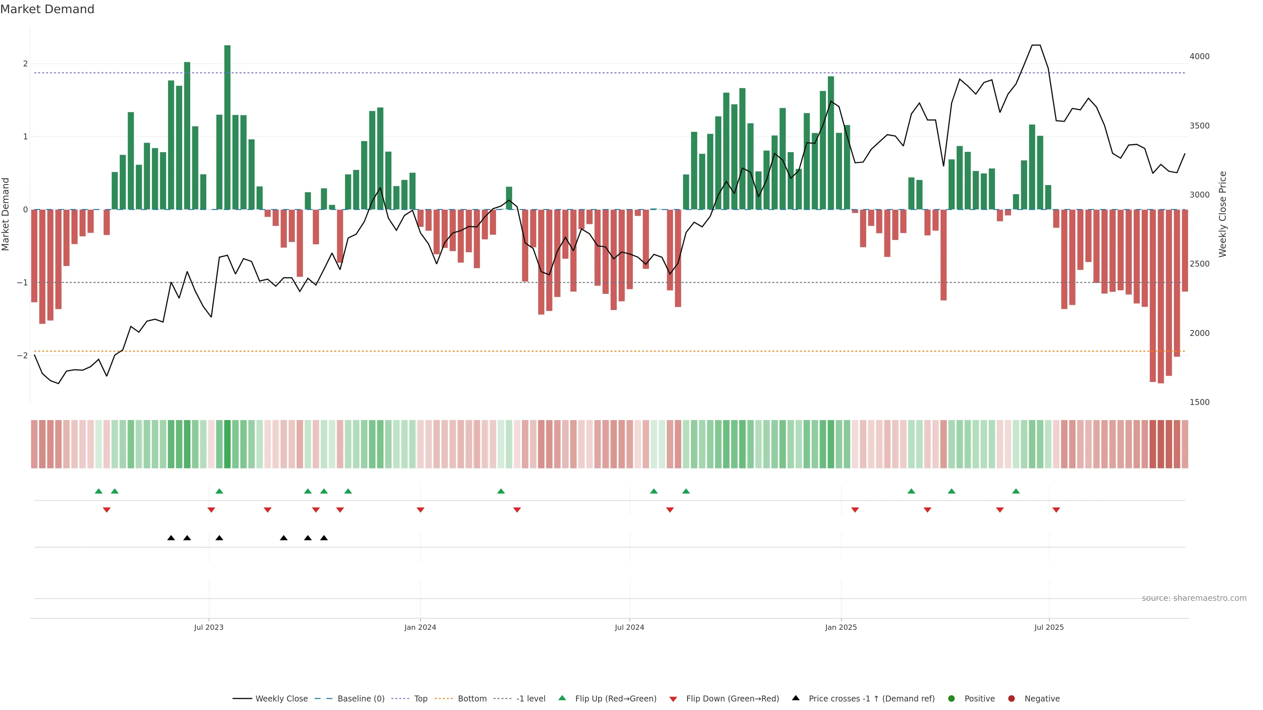
Task: Click the last red Flip Down marker
Action: pyautogui.click(x=1056, y=510)
